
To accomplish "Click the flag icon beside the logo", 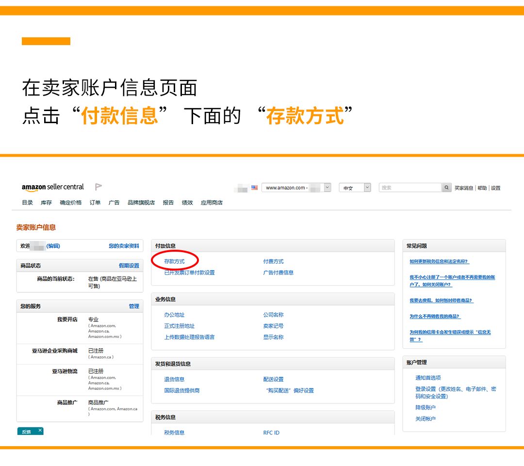I will point(98,187).
